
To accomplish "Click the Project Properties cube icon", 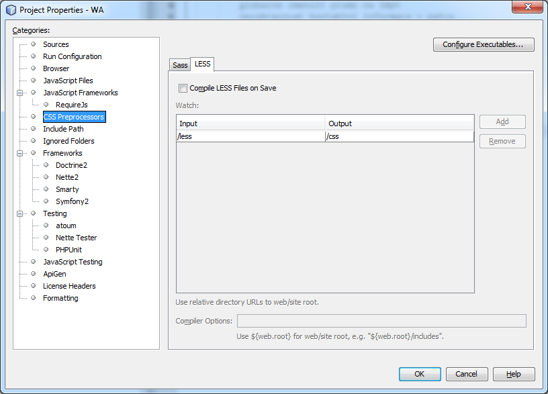I will [x=11, y=10].
